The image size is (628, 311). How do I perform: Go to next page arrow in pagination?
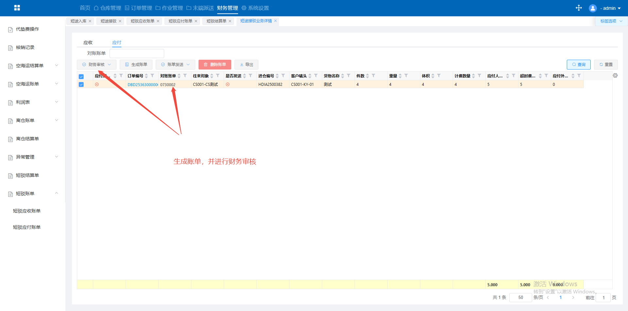pos(573,298)
